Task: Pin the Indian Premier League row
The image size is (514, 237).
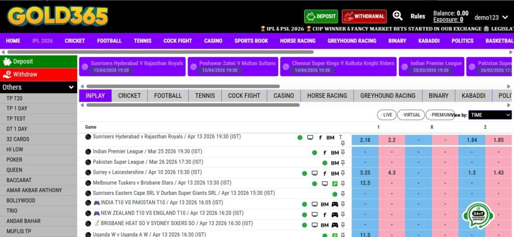Action: click(x=343, y=152)
